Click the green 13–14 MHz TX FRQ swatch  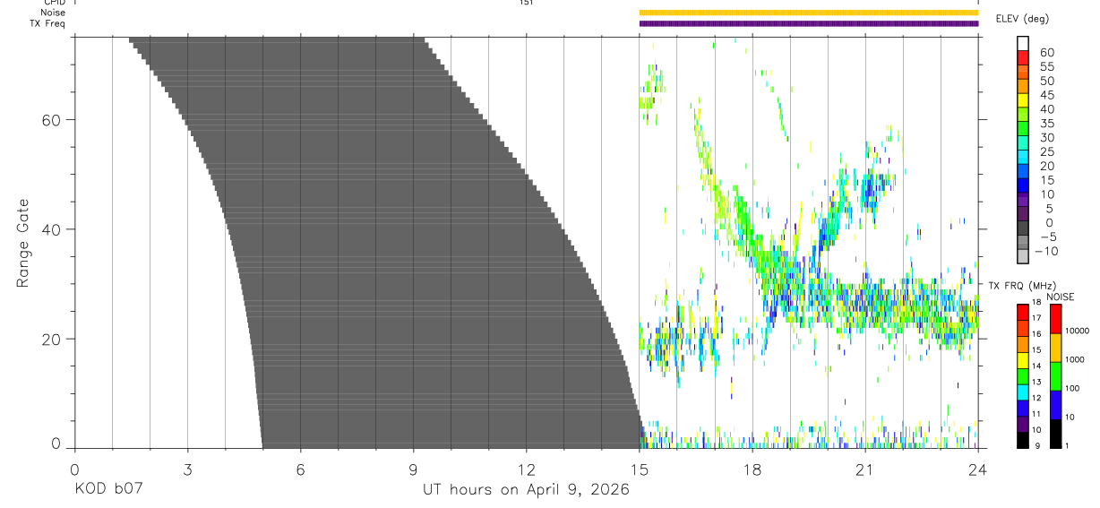1022,376
